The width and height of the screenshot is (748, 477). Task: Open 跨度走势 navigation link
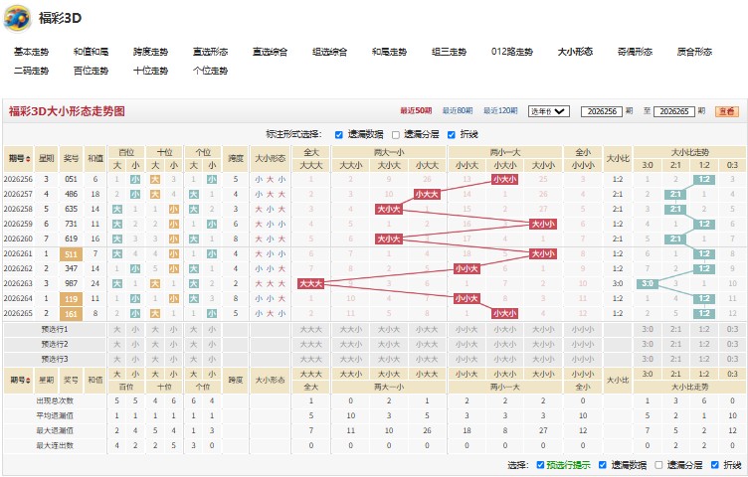tap(150, 52)
